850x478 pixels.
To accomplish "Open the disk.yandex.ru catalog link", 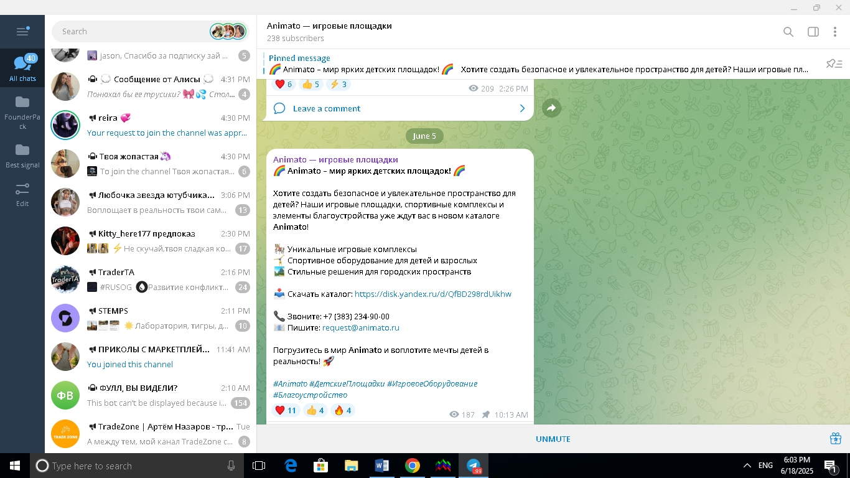I will click(x=432, y=294).
